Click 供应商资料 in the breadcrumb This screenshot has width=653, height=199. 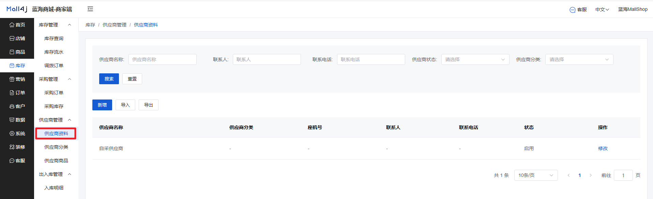coord(146,25)
